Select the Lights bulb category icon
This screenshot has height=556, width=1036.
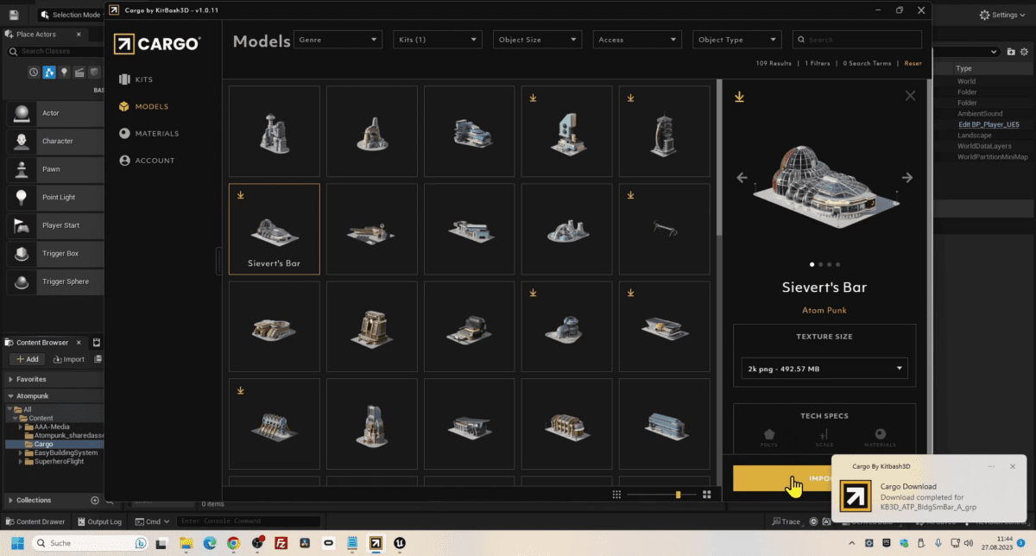pos(64,73)
